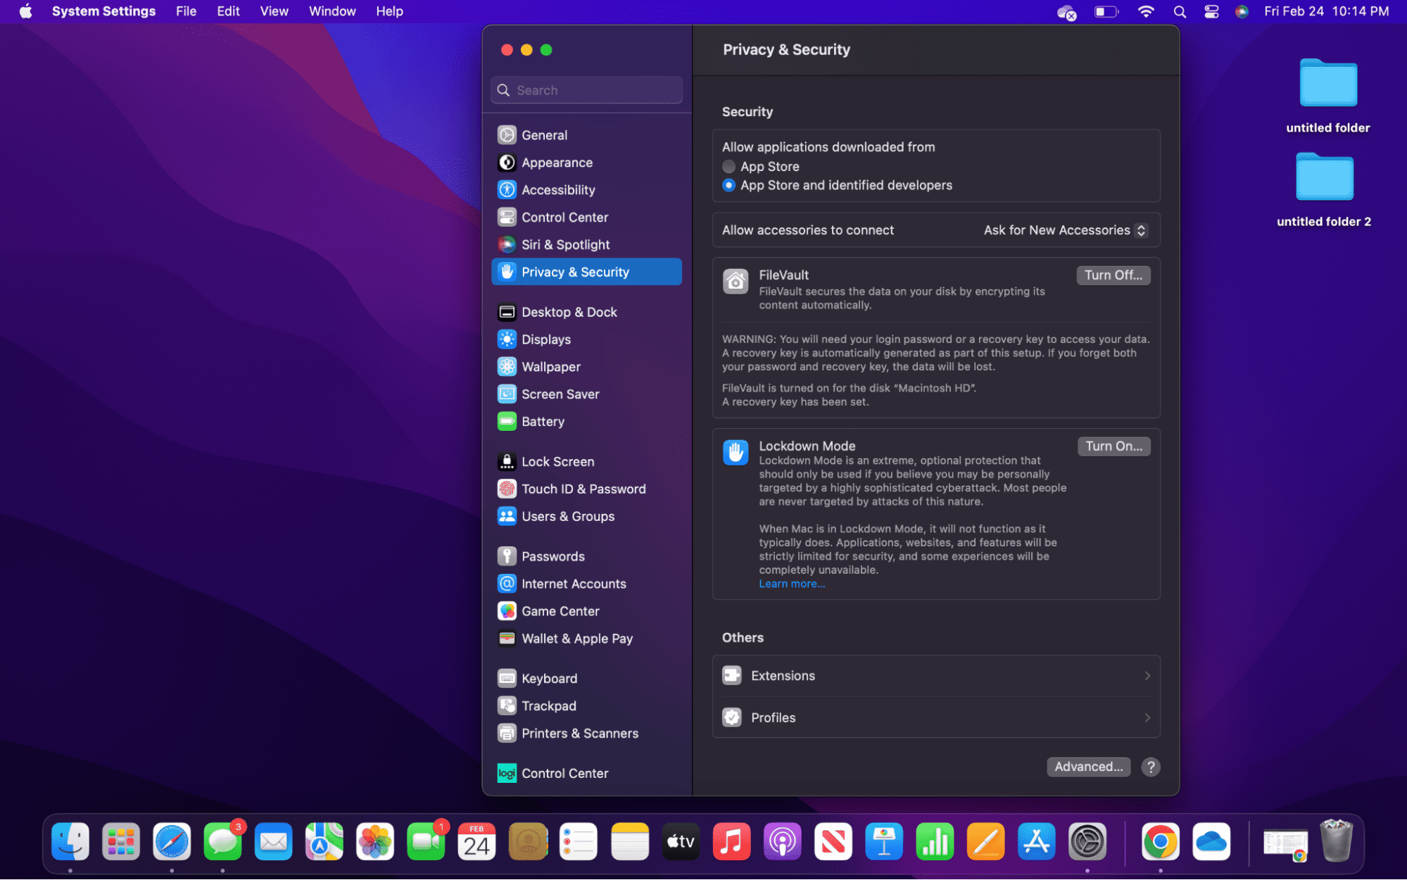Open Internet Accounts settings
The height and width of the screenshot is (880, 1407).
click(586, 584)
